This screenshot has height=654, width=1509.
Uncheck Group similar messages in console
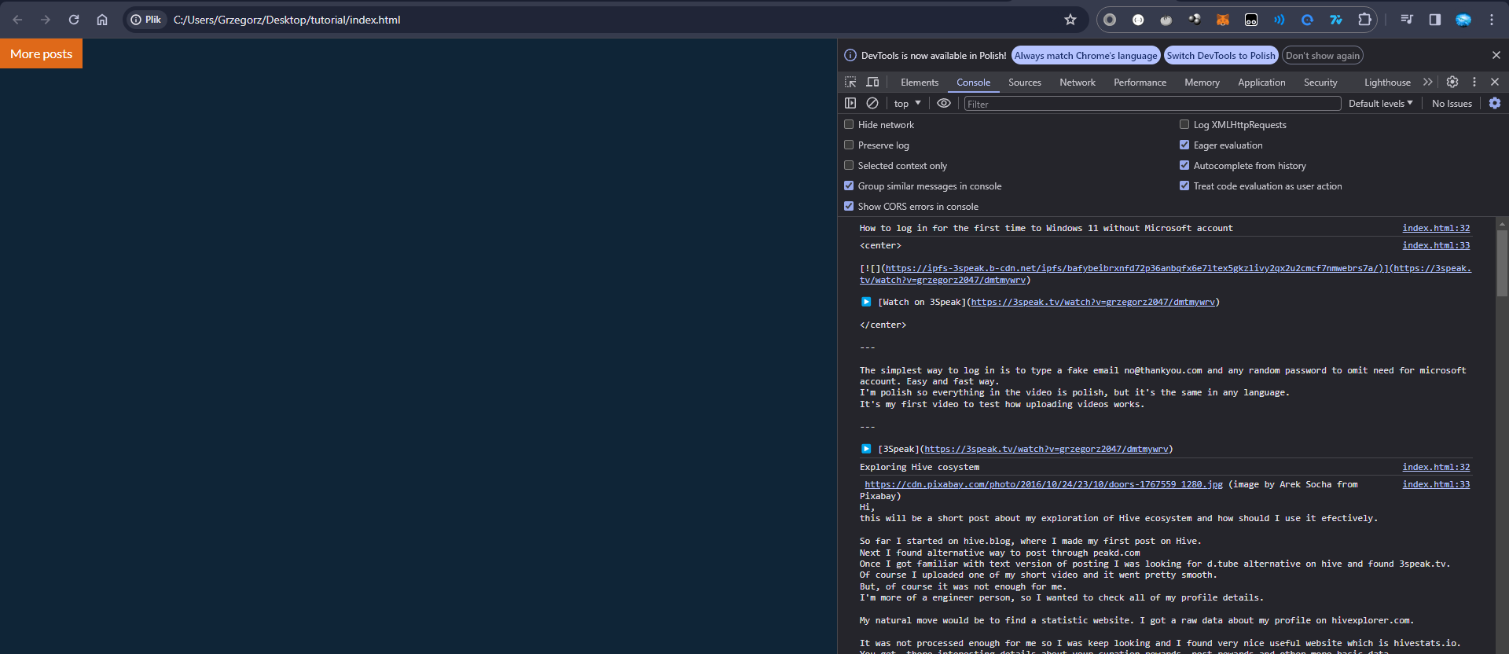(849, 186)
